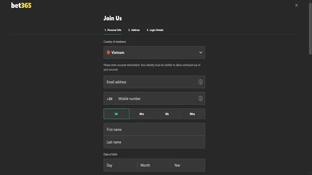Open the Month of birth dropdown

[x=154, y=165]
